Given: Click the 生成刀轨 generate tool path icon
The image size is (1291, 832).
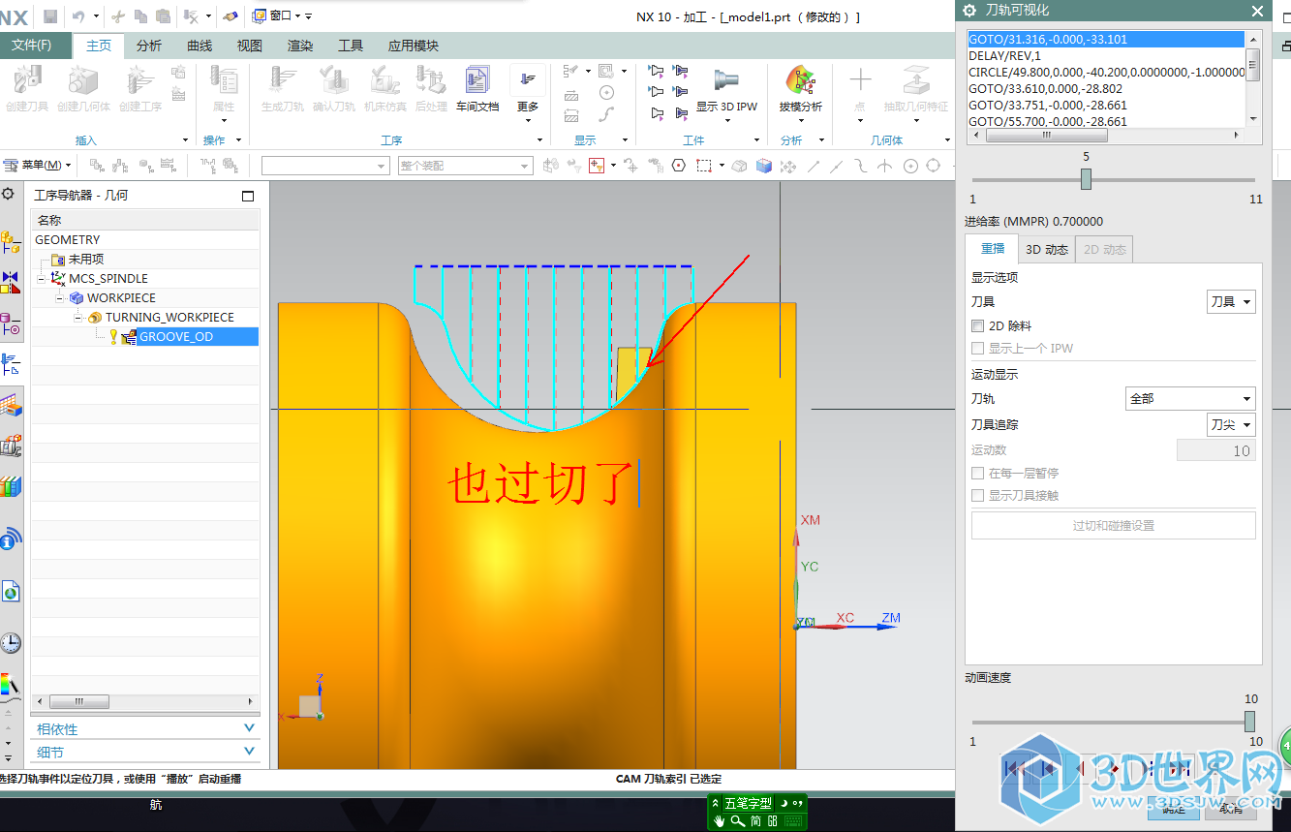Looking at the screenshot, I should [x=283, y=89].
